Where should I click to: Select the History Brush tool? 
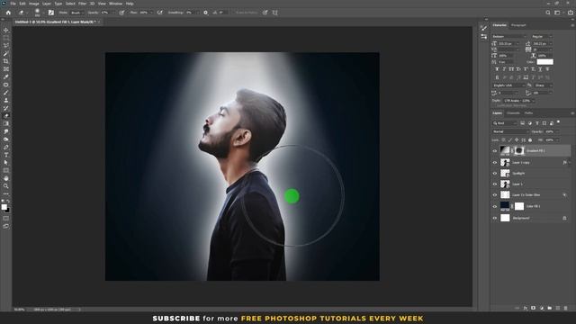(x=6, y=108)
